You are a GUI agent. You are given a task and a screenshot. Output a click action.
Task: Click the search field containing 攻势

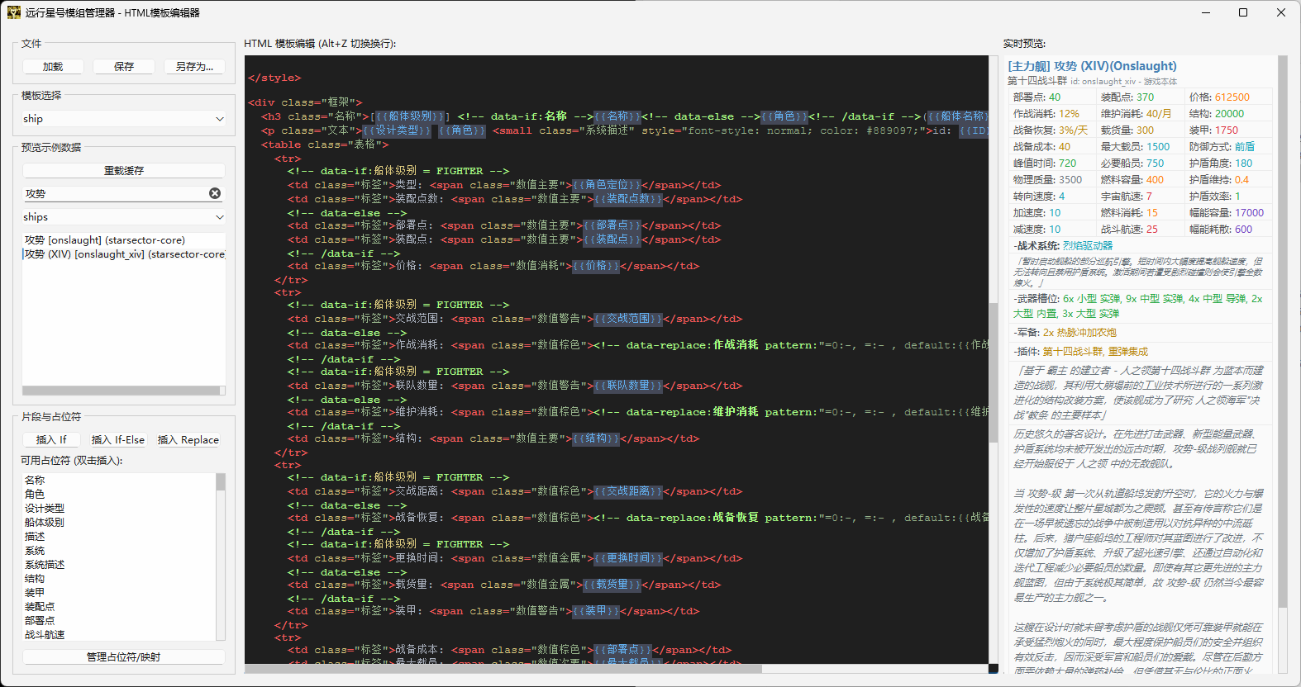114,193
